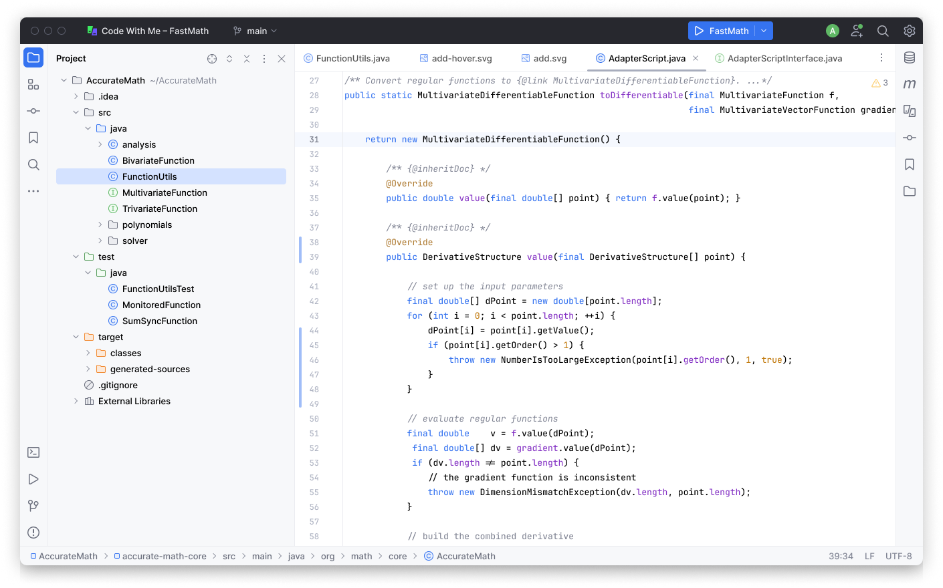
Task: Expand the .idea folder
Action: pos(76,96)
